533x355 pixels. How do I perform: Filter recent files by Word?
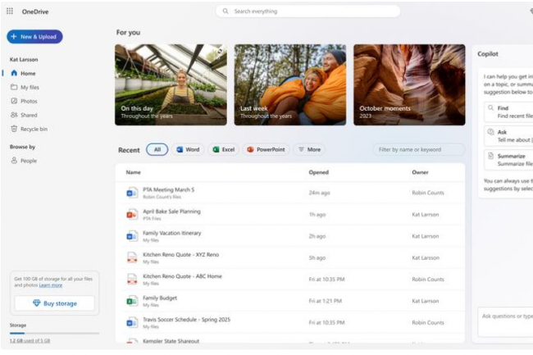tap(188, 149)
